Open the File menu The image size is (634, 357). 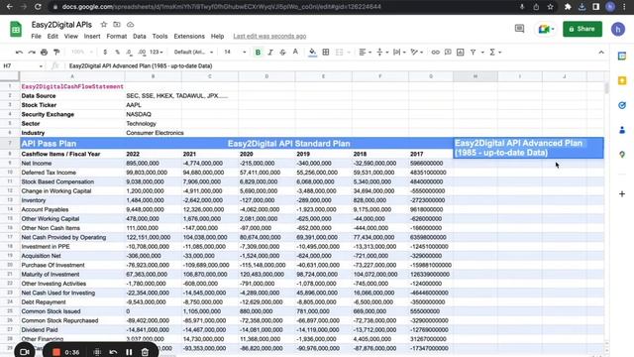click(x=36, y=36)
